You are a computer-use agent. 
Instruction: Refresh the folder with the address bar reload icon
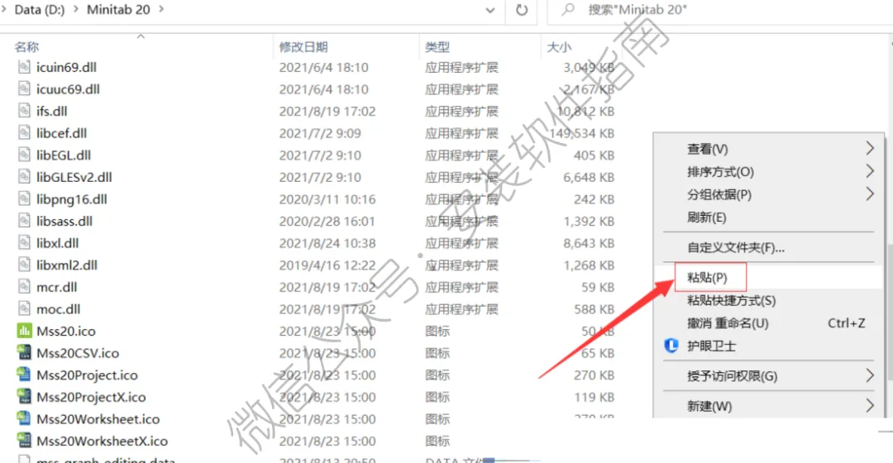point(522,10)
